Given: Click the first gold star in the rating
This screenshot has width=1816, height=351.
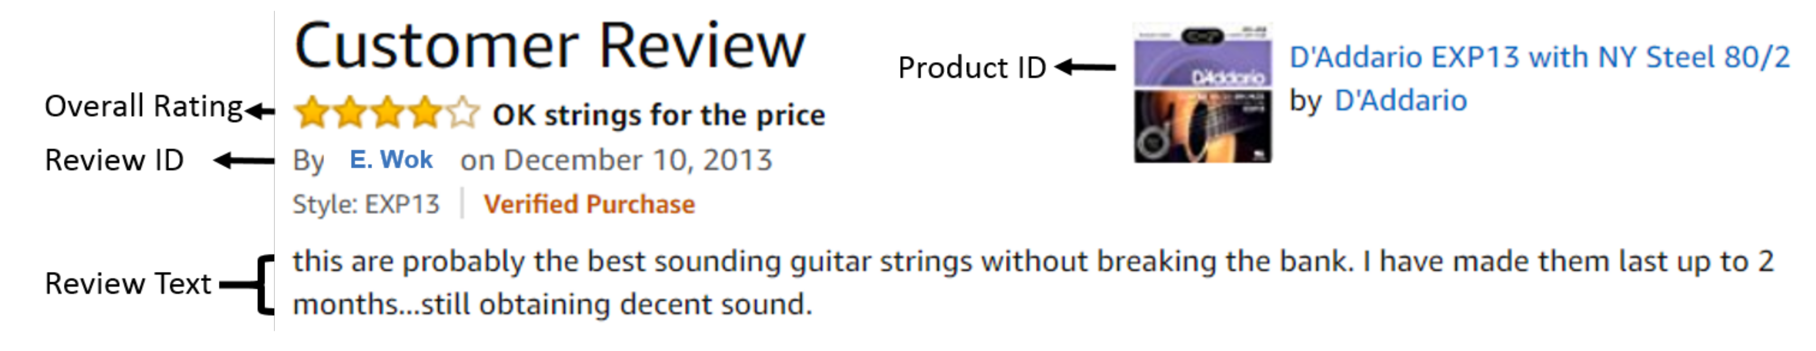Looking at the screenshot, I should (x=311, y=113).
